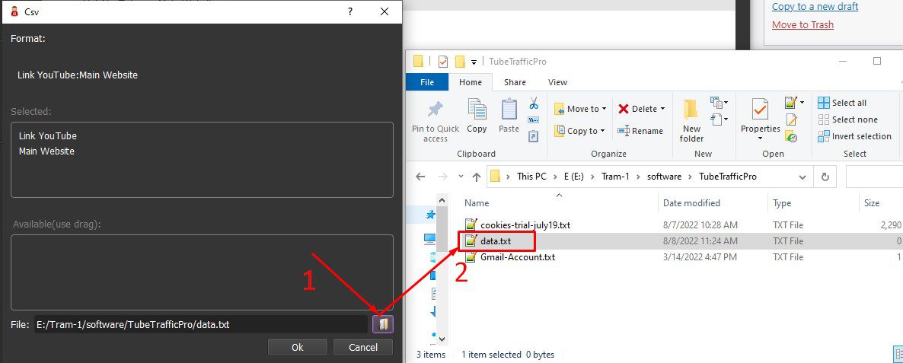The width and height of the screenshot is (903, 363).
Task: Click the empty Available list box
Action: click(x=202, y=272)
